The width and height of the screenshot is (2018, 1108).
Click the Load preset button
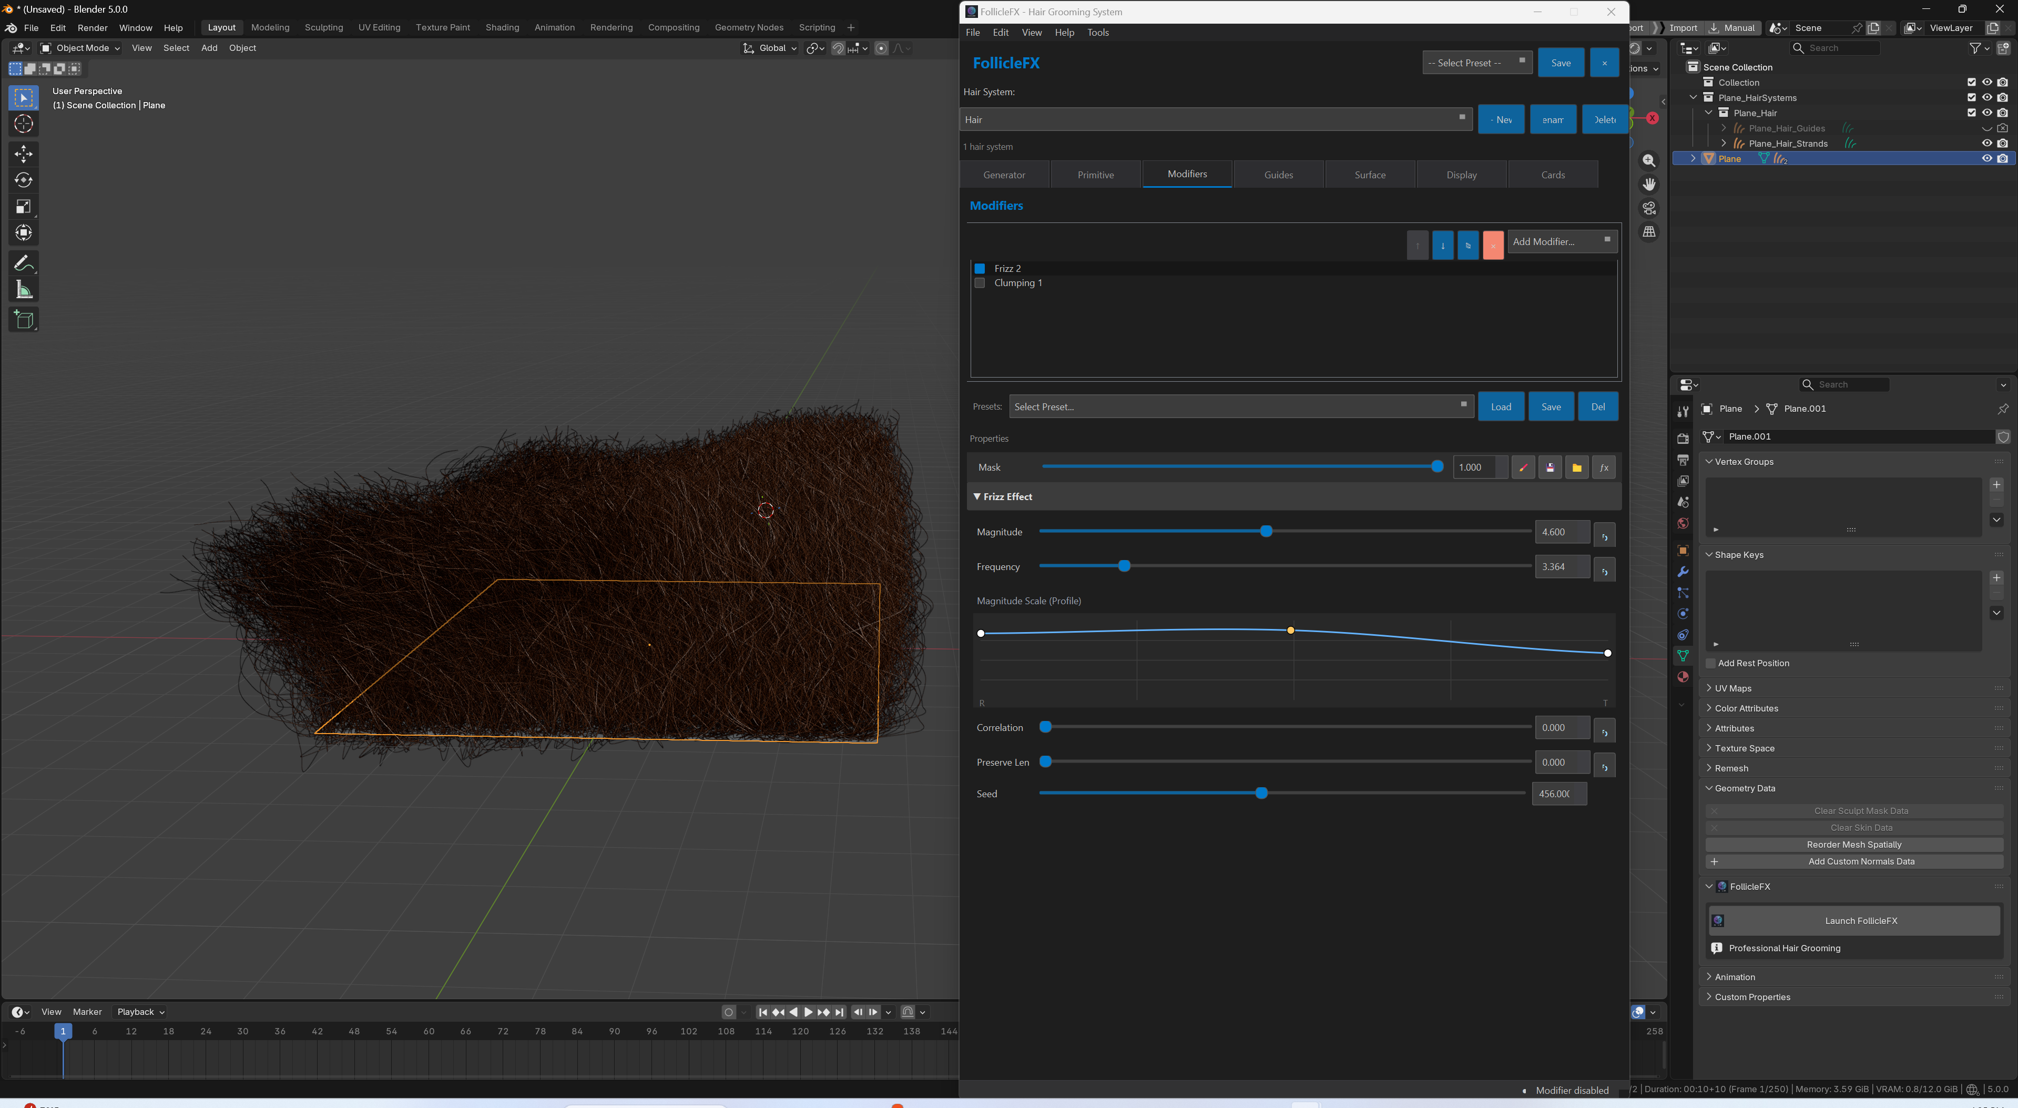coord(1500,406)
